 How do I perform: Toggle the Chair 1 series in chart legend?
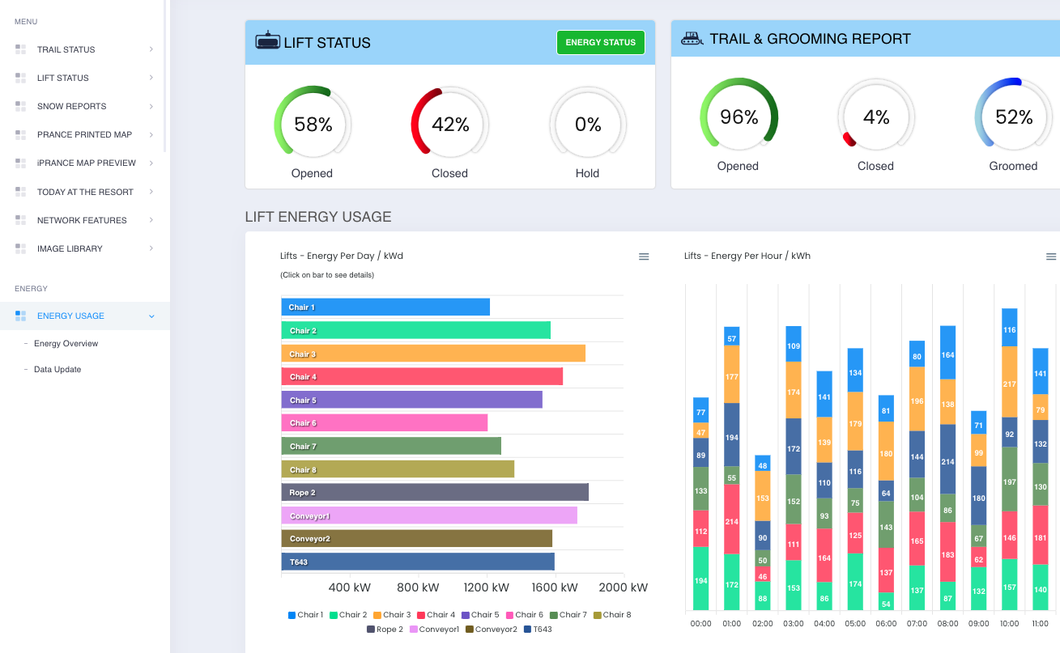click(304, 615)
